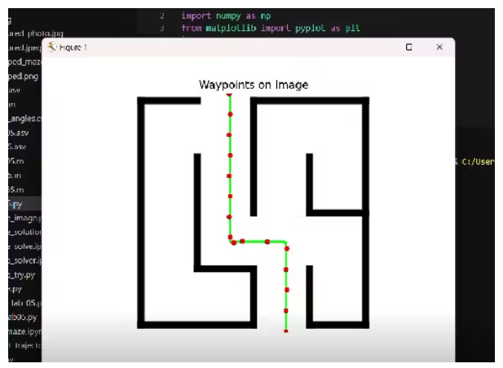
Task: Click line number 2 in the editor gutter
Action: (x=161, y=15)
